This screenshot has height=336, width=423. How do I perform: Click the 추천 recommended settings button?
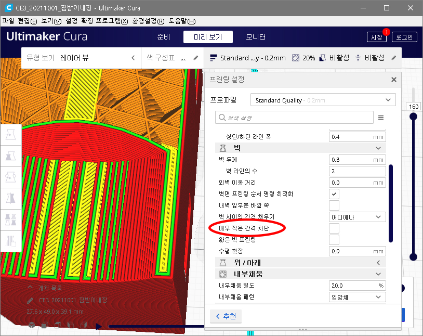[x=226, y=316]
